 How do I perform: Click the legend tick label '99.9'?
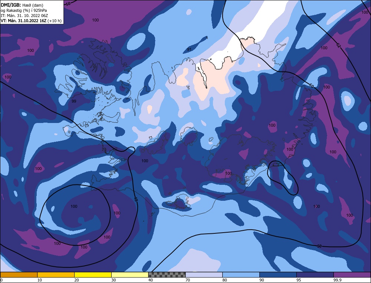pyautogui.click(x=337, y=280)
